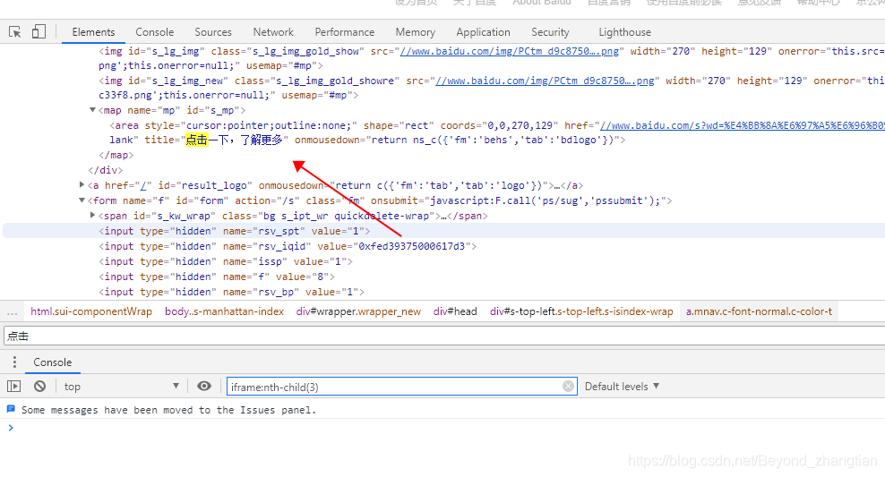The image size is (885, 477).
Task: Select the input name="rsv_bp" line
Action: click(231, 292)
